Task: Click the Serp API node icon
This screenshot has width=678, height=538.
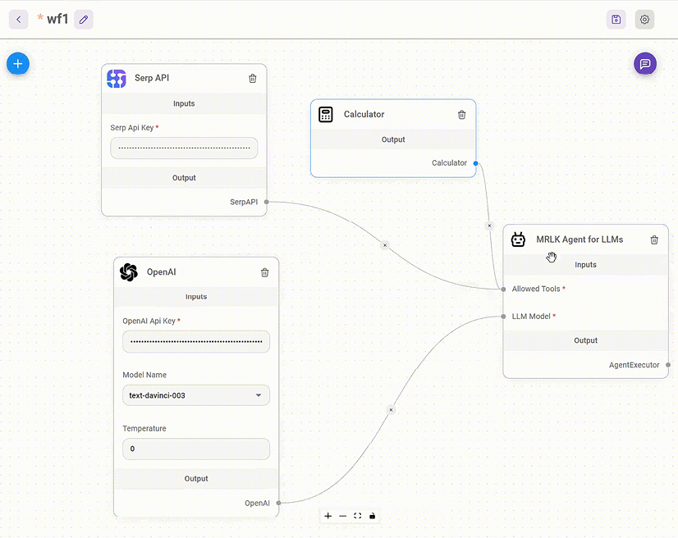Action: click(116, 78)
